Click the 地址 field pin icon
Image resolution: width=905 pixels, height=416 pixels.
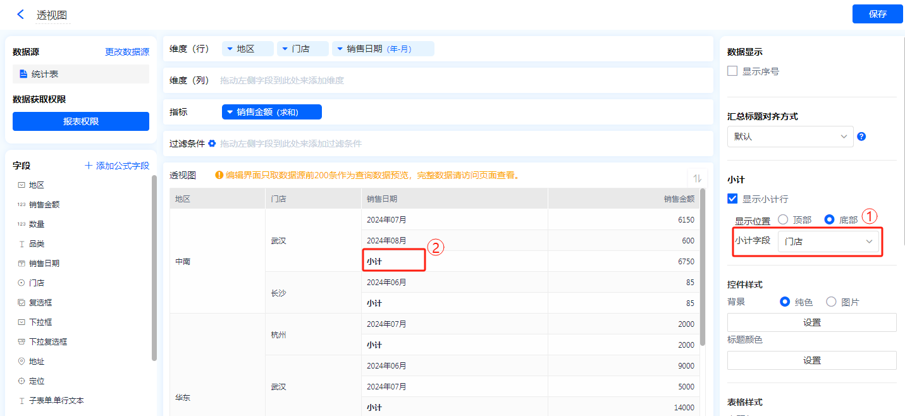[22, 362]
